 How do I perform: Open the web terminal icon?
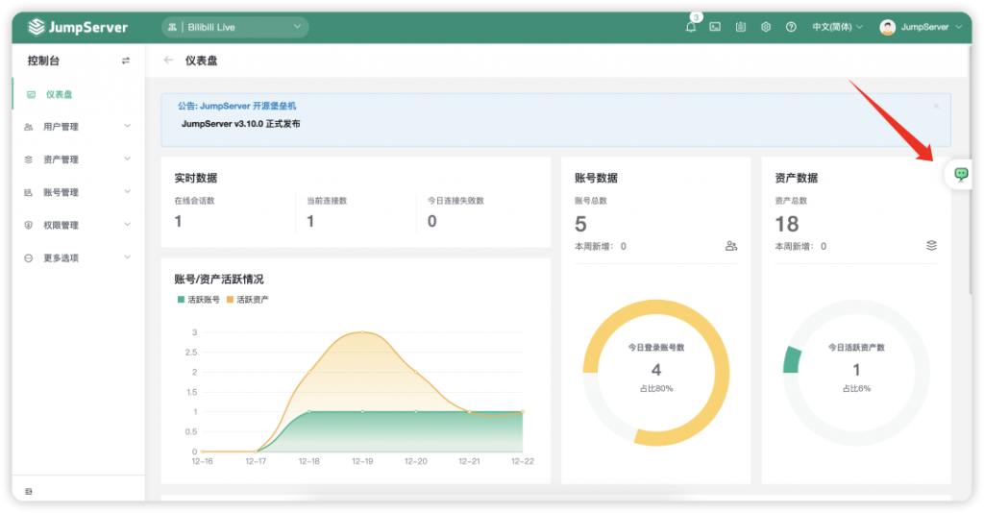(715, 27)
